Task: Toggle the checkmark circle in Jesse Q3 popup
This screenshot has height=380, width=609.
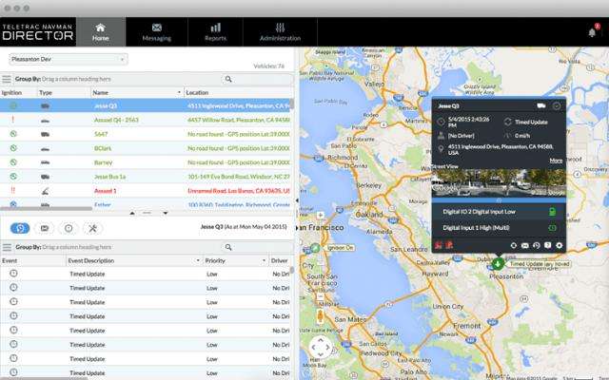Action: [x=557, y=105]
